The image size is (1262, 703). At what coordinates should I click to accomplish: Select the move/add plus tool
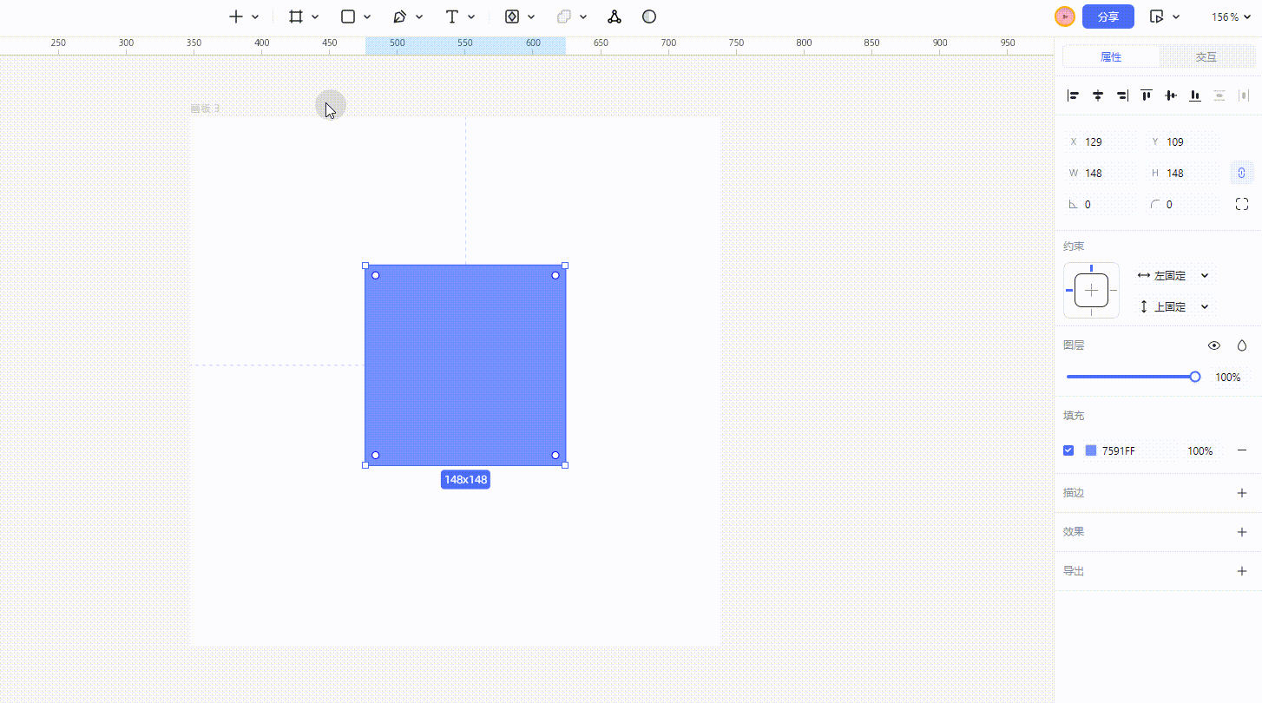pos(235,16)
